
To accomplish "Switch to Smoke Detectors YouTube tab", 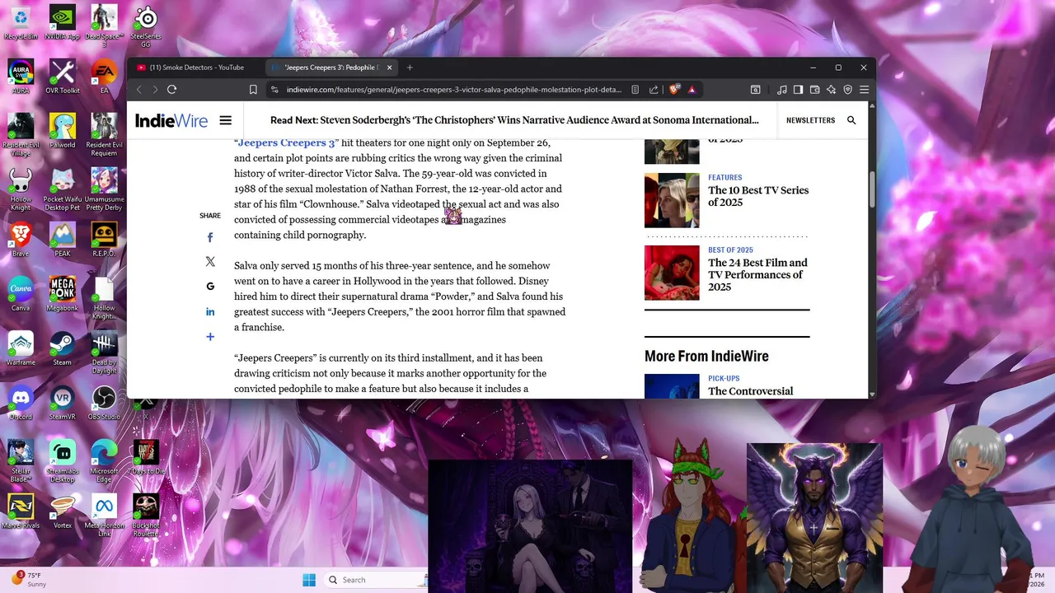I will coord(196,68).
